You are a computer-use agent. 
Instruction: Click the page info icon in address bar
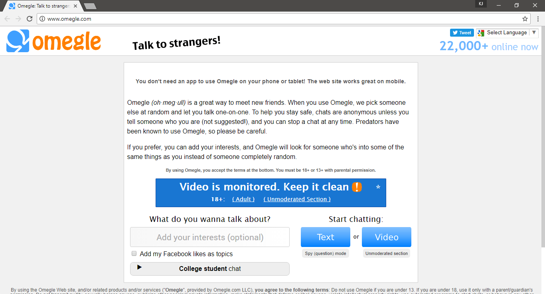click(42, 18)
